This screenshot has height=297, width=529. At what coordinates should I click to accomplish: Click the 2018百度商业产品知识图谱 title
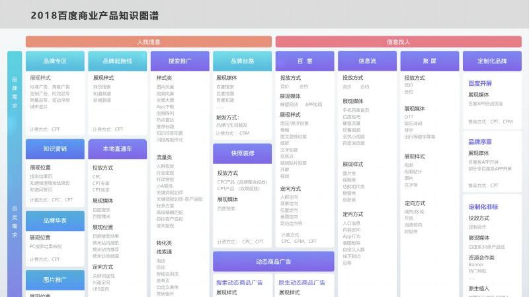95,15
